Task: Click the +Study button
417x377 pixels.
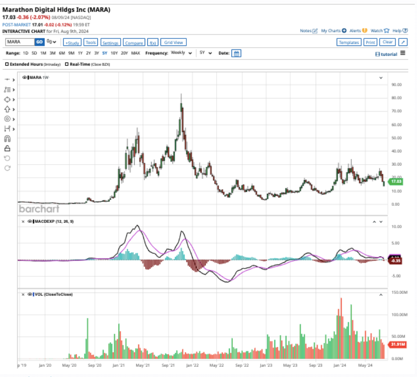Action: pyautogui.click(x=72, y=42)
